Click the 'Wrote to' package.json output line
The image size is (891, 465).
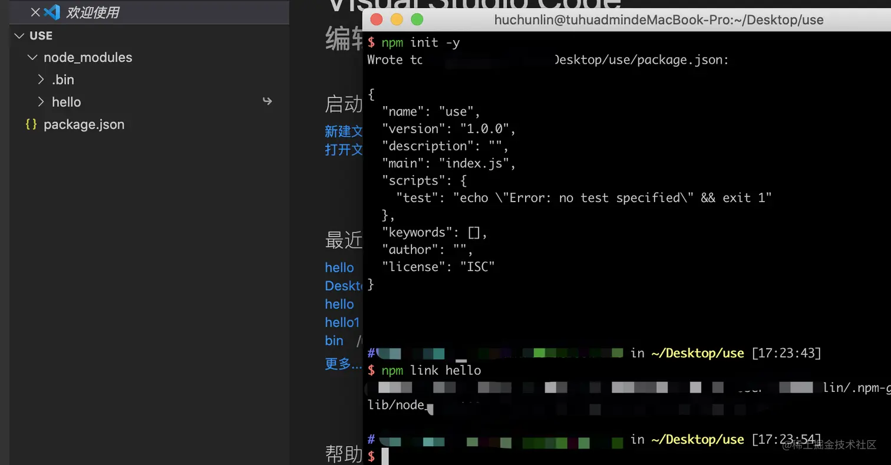pyautogui.click(x=548, y=60)
